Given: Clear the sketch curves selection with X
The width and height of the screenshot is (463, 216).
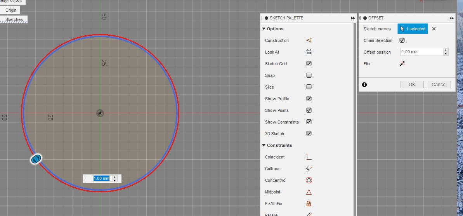Looking at the screenshot, I should (434, 29).
